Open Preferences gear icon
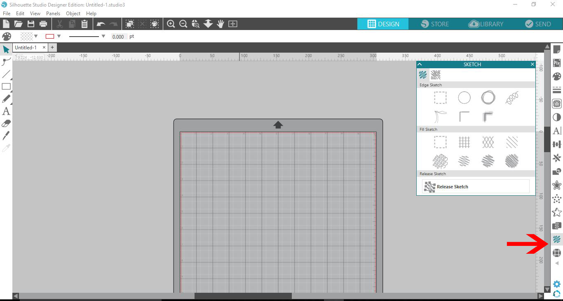 pos(557,284)
